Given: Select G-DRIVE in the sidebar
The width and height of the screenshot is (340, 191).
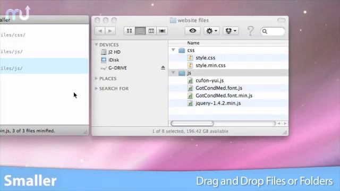Looking at the screenshot, I should pyautogui.click(x=117, y=68).
